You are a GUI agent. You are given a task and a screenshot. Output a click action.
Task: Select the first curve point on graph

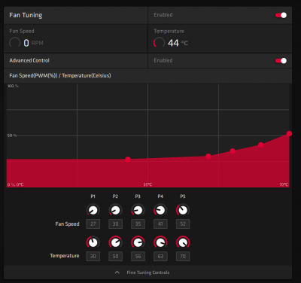tap(128, 160)
